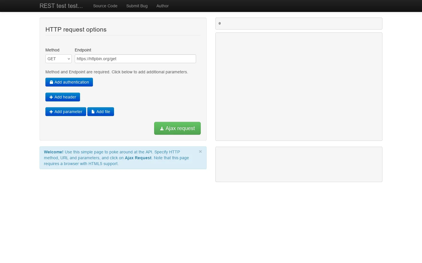Click the Add header button
Viewport: 422px width, 263px height.
[63, 97]
